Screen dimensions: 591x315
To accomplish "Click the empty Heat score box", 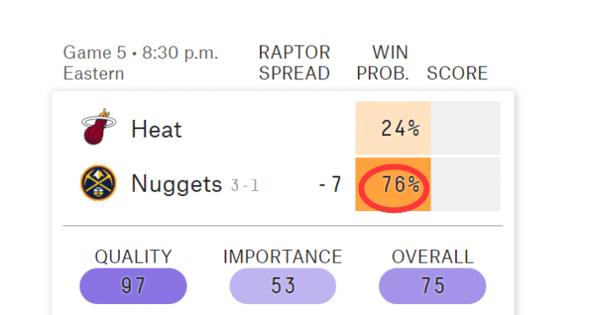I will (466, 128).
